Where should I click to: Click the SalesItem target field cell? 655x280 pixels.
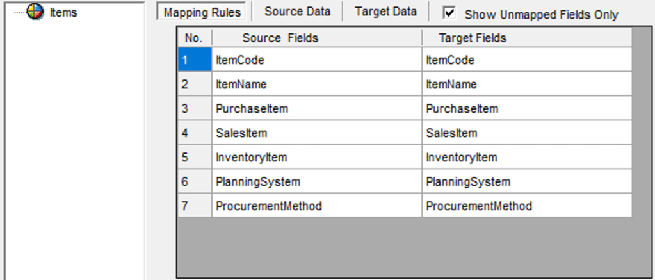coord(526,133)
